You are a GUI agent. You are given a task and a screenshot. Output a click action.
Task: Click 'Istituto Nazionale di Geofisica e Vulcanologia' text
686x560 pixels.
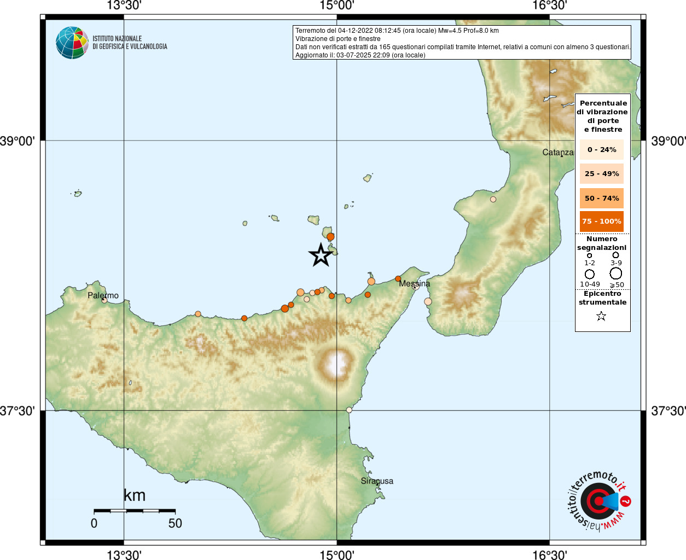point(130,43)
